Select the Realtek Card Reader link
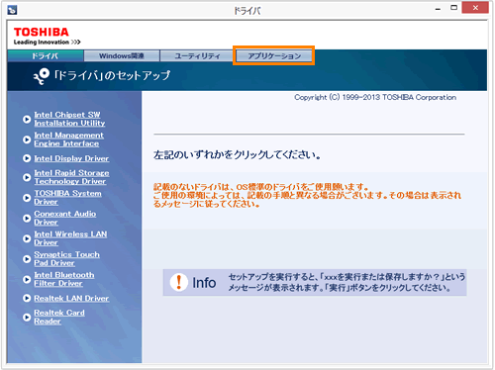Viewport: 495px width, 370px height. 59,317
